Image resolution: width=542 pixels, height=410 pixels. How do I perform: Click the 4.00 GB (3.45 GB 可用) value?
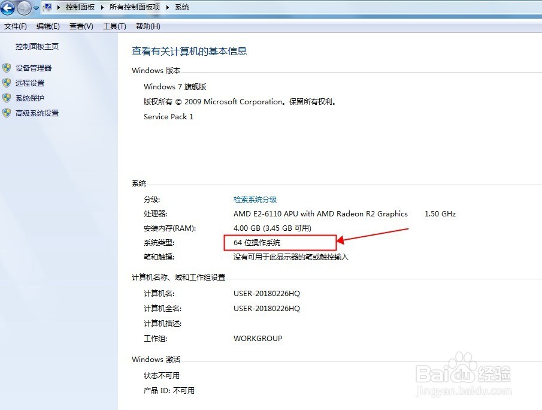[272, 228]
